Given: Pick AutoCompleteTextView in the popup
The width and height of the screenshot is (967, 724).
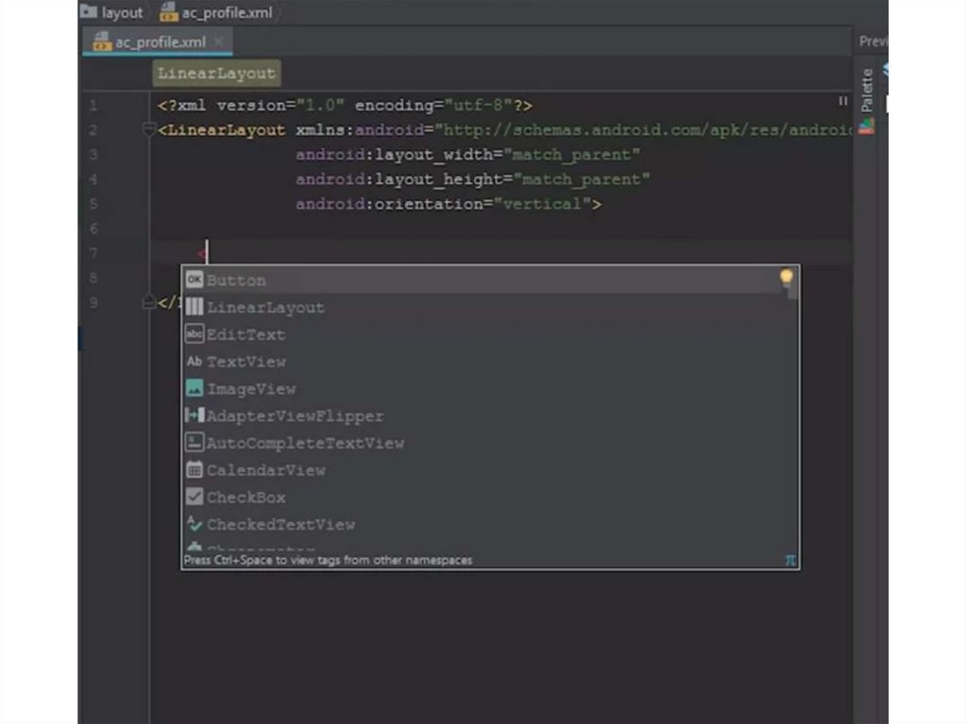Looking at the screenshot, I should tap(305, 444).
